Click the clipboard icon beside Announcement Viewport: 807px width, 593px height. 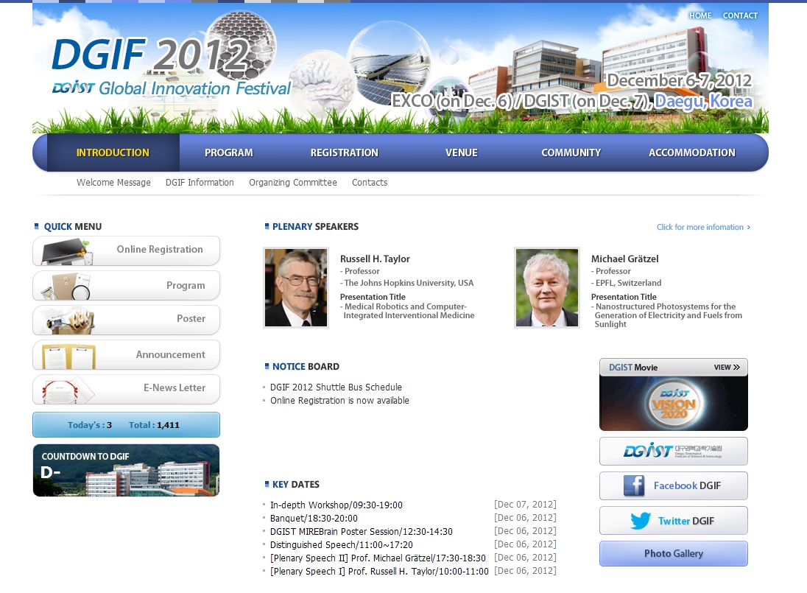(68, 356)
